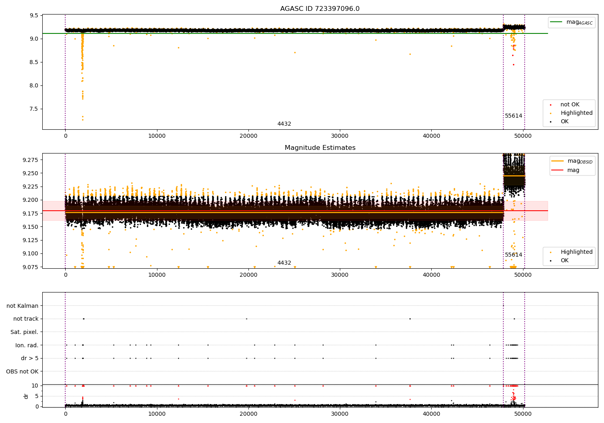Select the 'Ion. rad.' row label
This screenshot has width=604, height=423.
pos(27,345)
